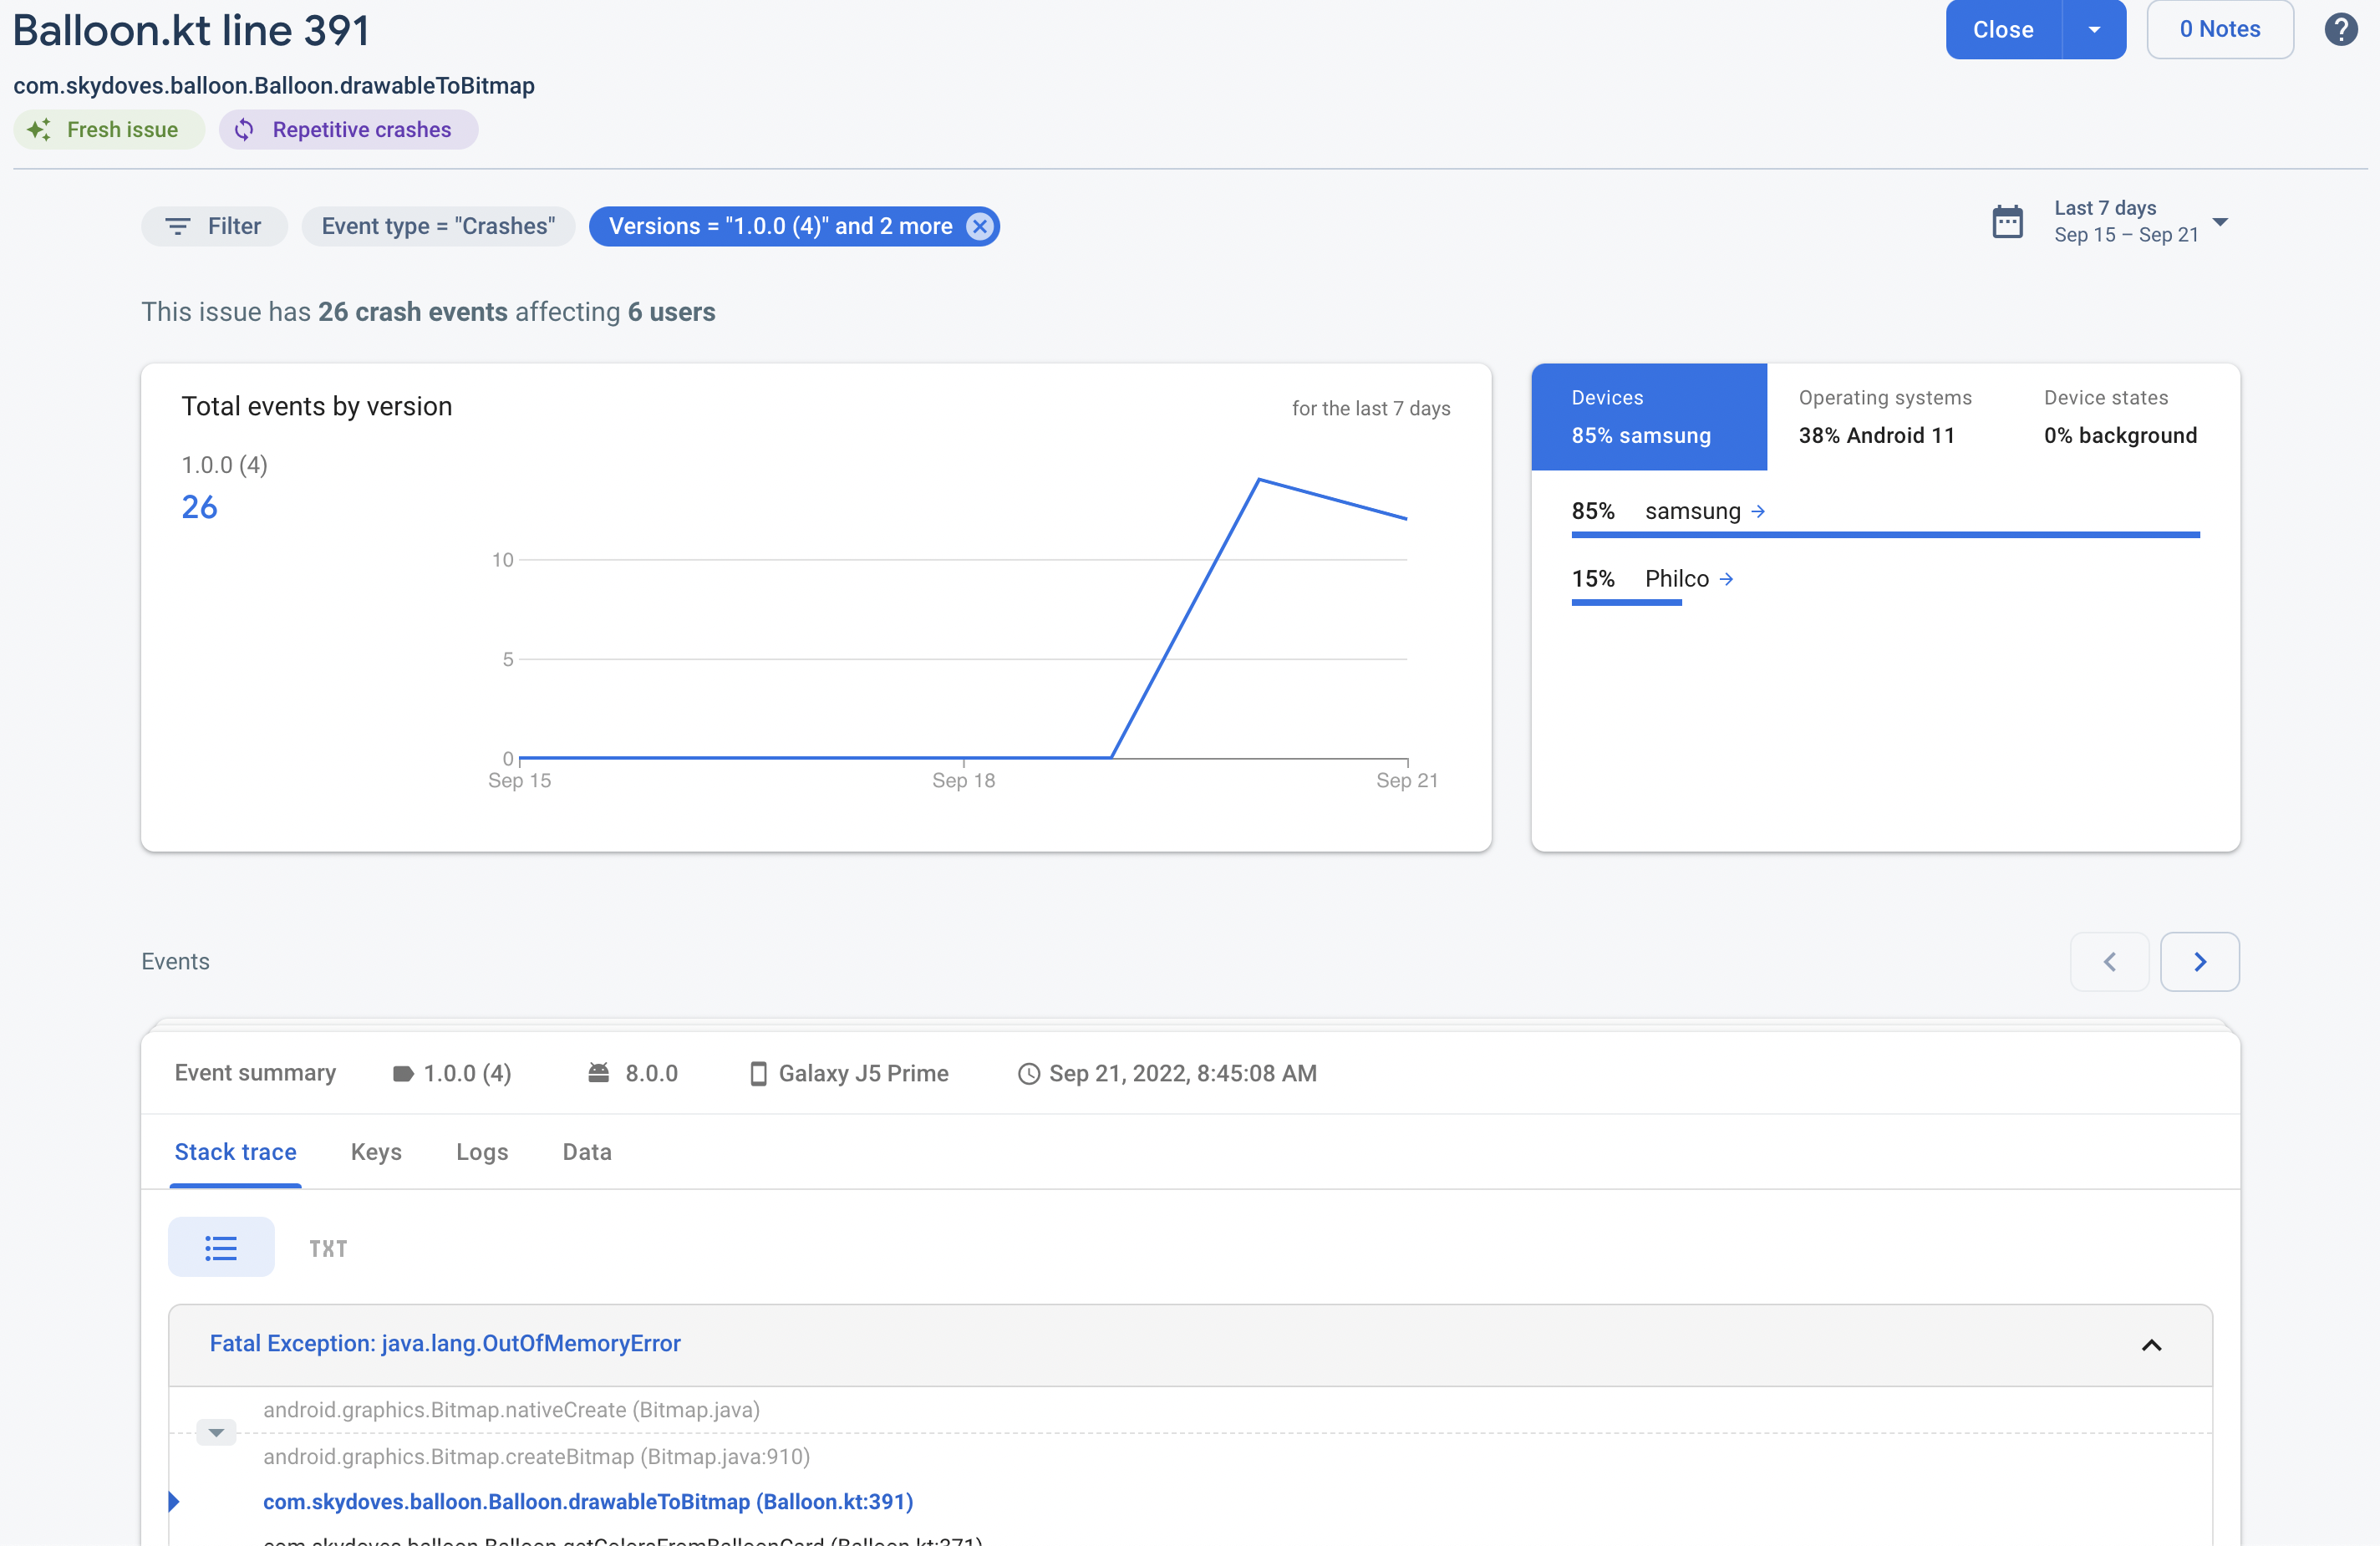
Task: Switch to the Keys tab
Action: tap(376, 1151)
